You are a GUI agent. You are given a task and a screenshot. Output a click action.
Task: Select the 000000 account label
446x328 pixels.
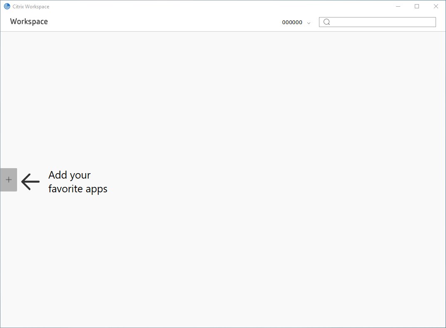click(x=292, y=22)
